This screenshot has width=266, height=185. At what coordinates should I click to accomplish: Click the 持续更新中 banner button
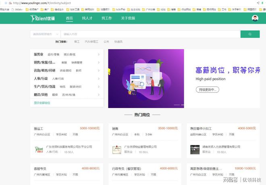click(208, 89)
